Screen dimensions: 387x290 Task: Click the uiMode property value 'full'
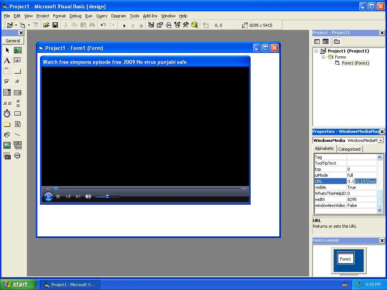[362, 175]
